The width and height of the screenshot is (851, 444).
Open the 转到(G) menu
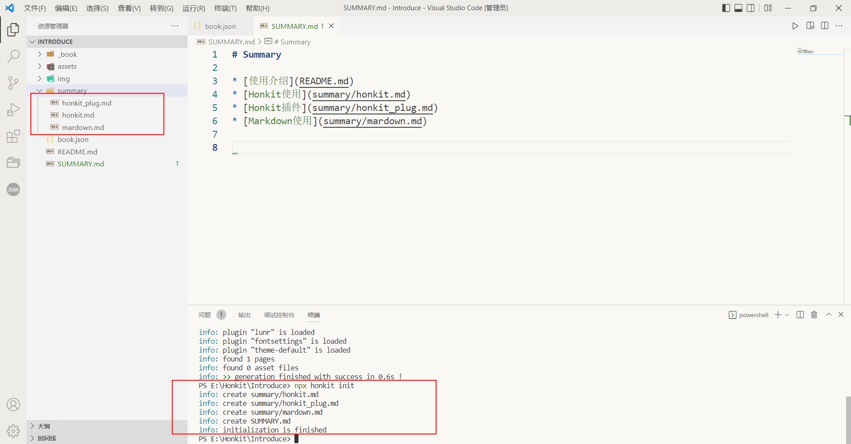(161, 8)
